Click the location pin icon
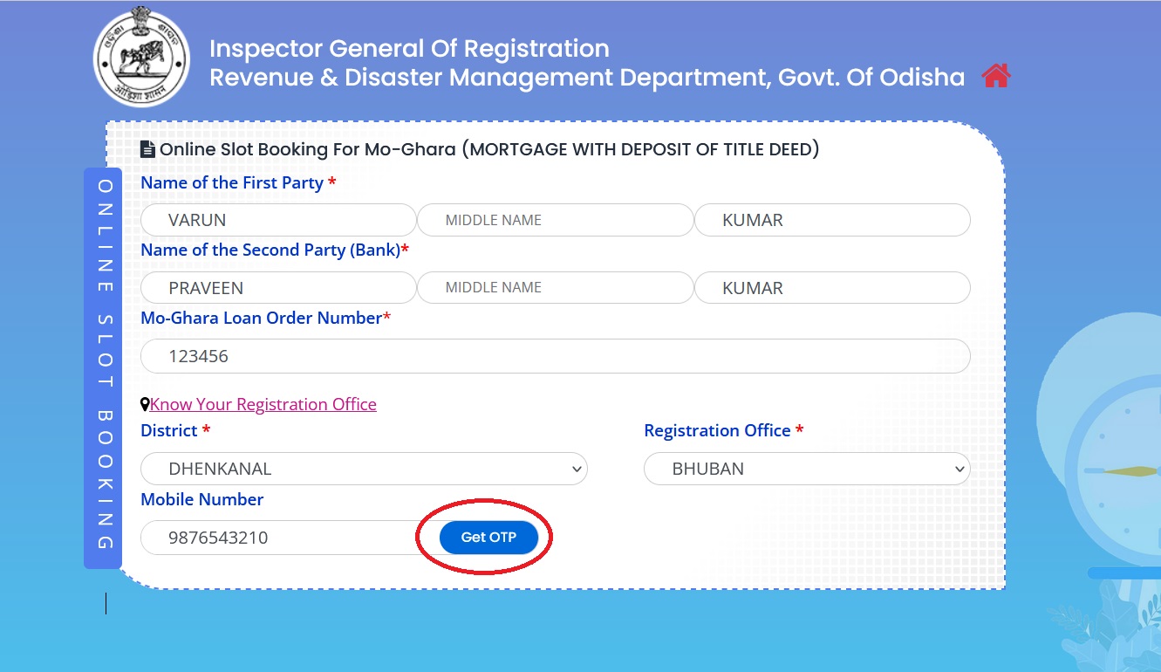The height and width of the screenshot is (672, 1161). pyautogui.click(x=145, y=405)
